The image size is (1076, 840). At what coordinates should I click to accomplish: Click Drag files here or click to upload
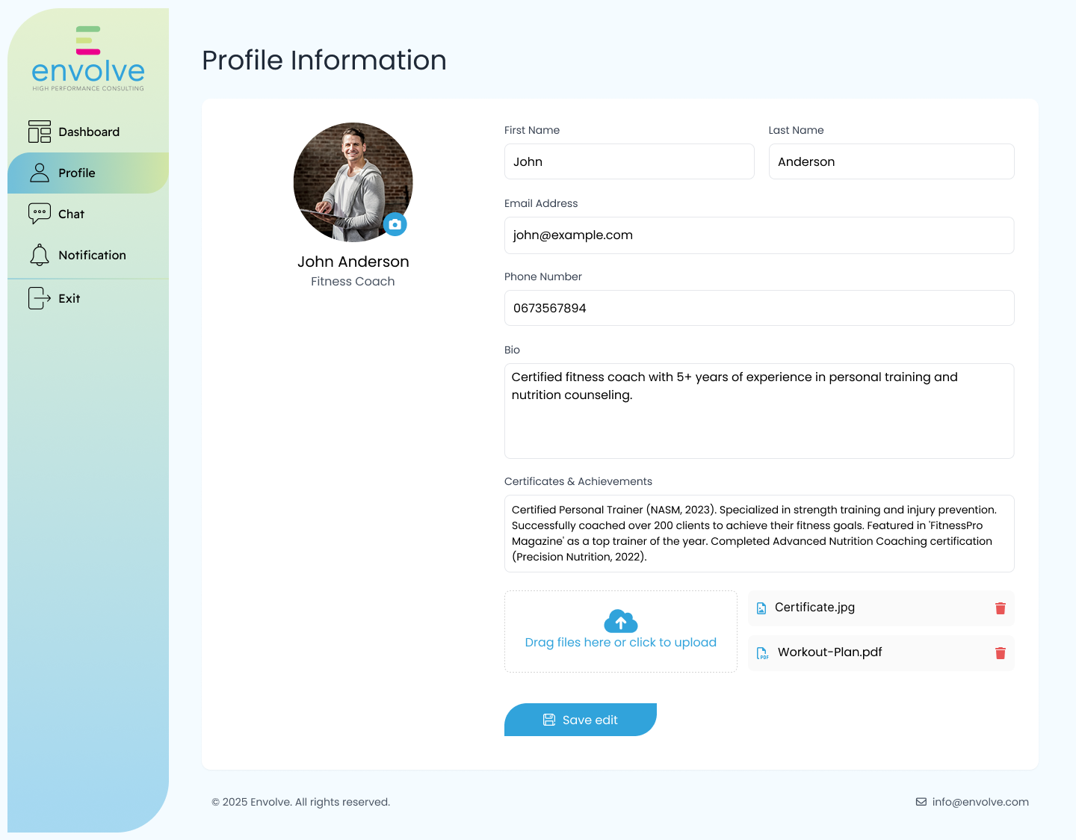pos(621,631)
